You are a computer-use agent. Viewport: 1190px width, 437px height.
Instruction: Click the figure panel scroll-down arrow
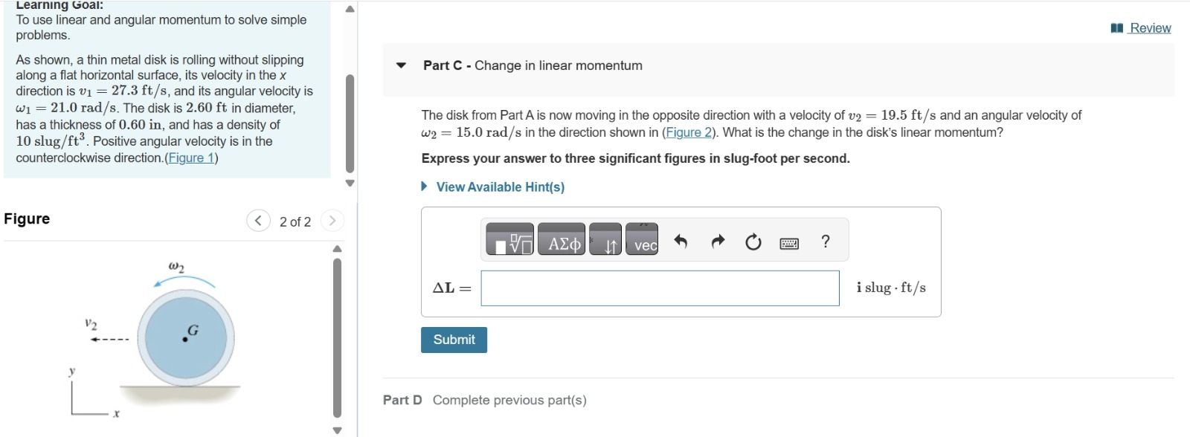click(338, 428)
